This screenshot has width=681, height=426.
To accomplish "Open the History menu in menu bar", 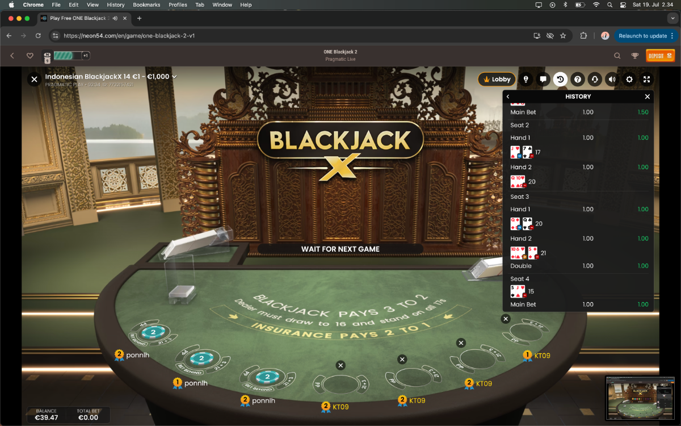I will pyautogui.click(x=116, y=5).
